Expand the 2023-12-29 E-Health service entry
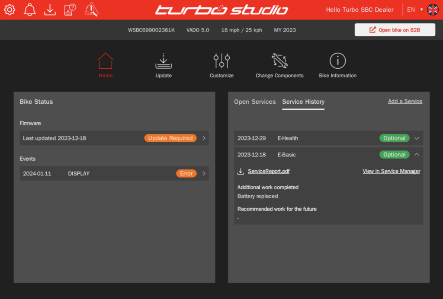 coord(417,138)
